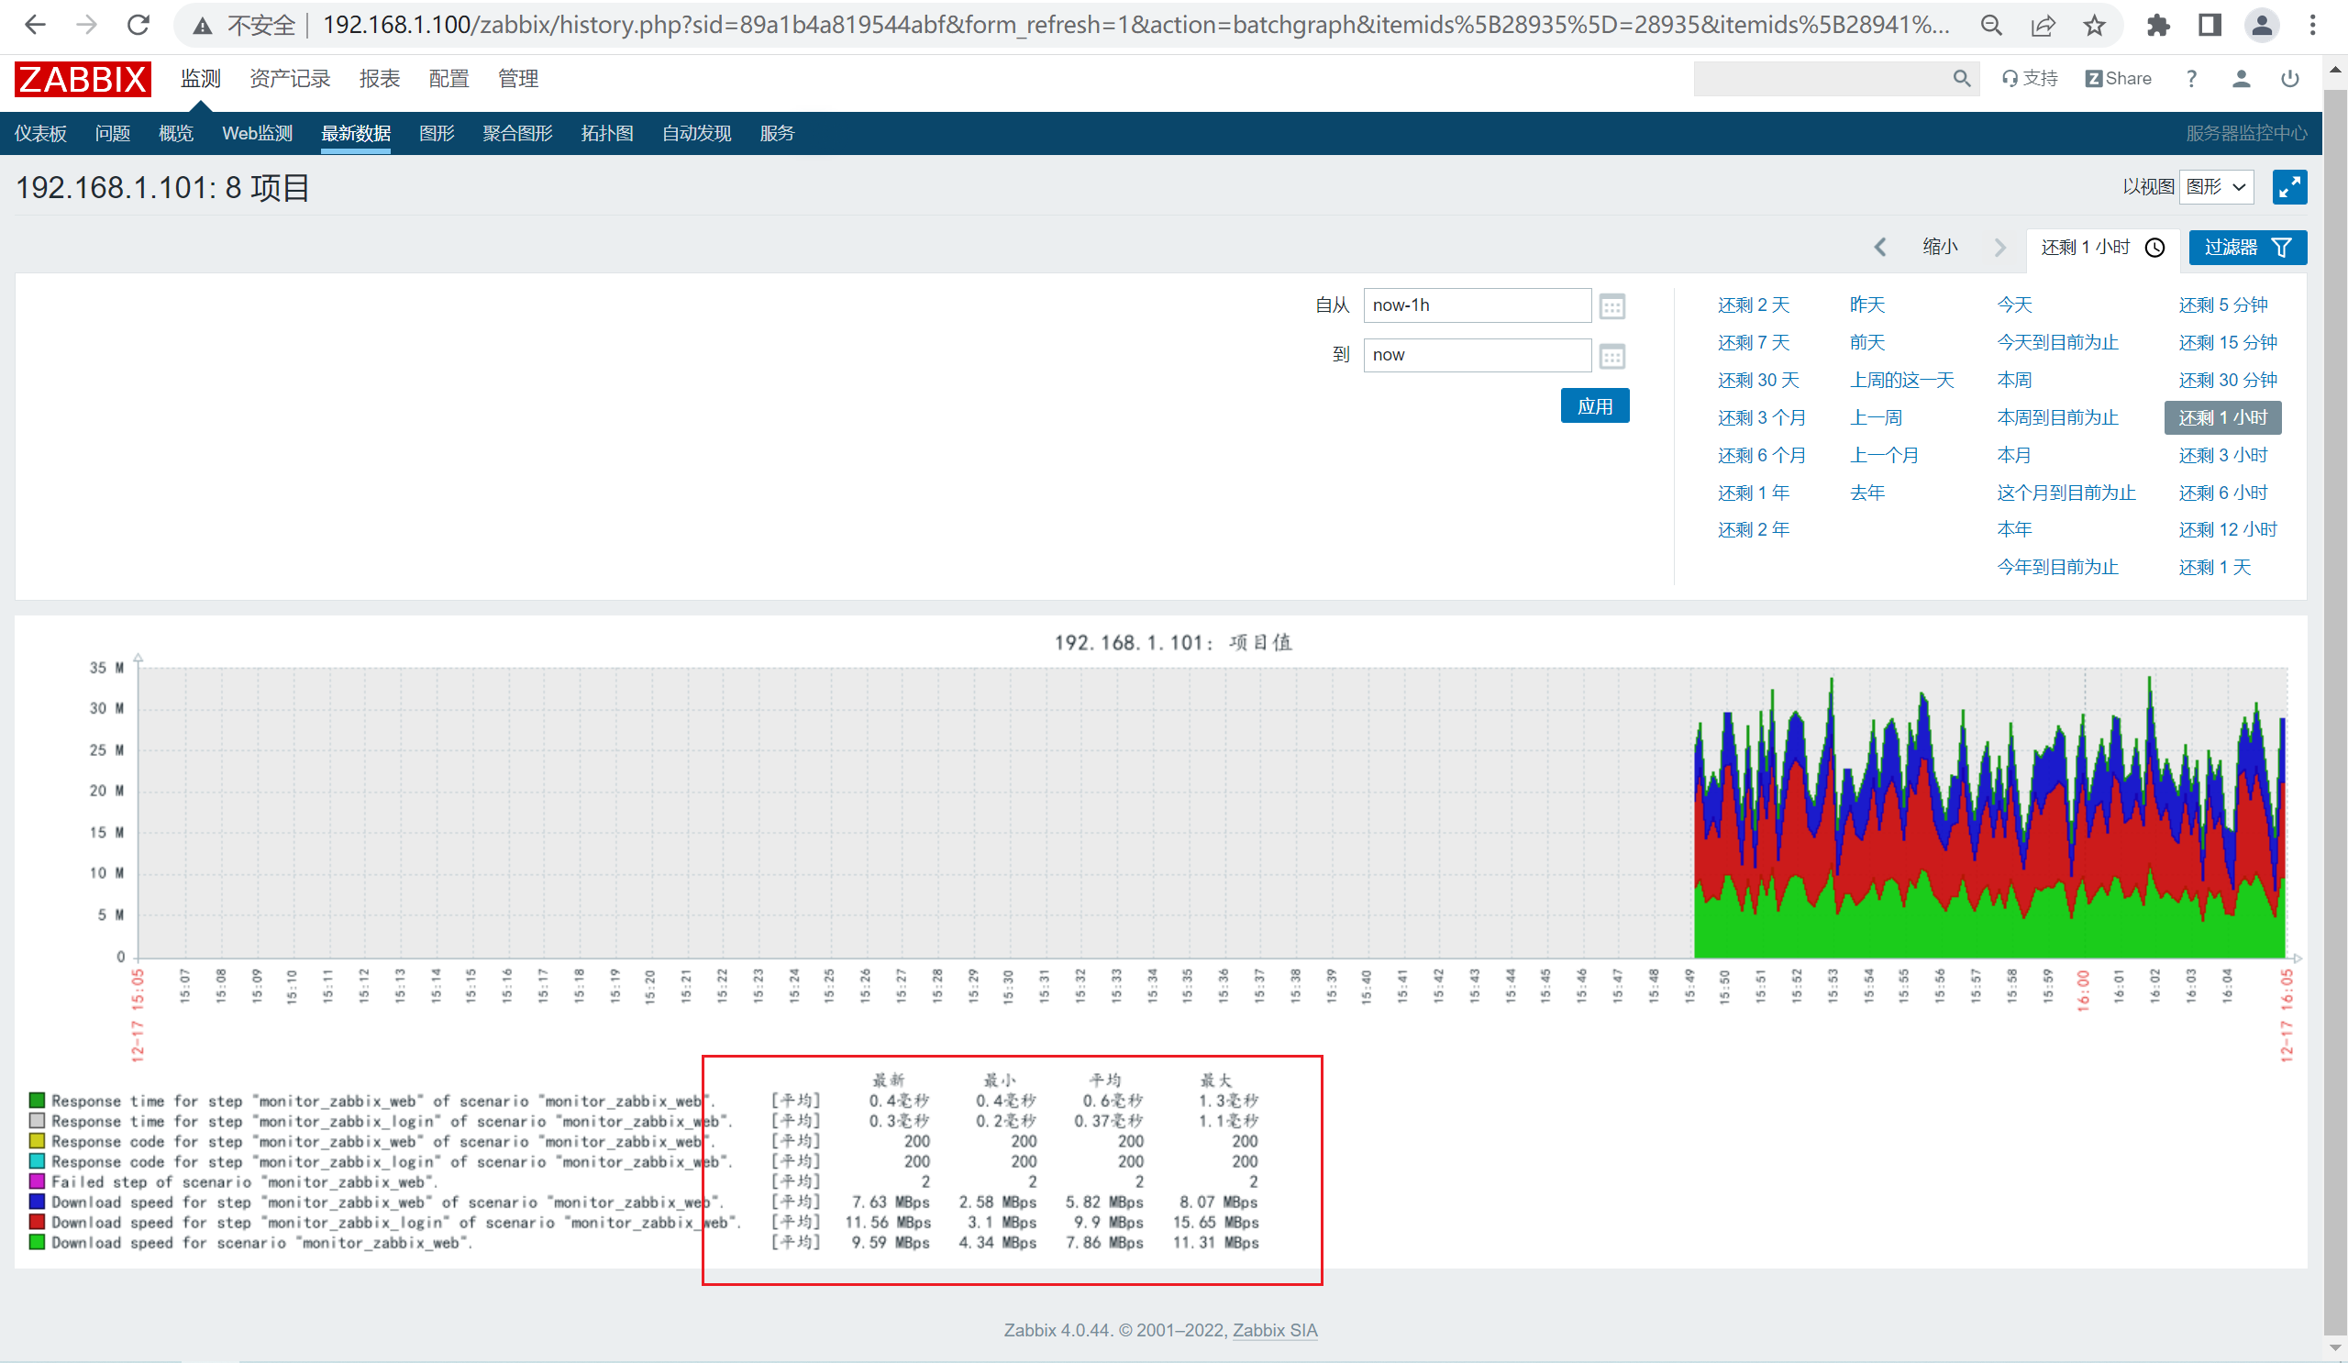Open Zabbix Share link
The width and height of the screenshot is (2348, 1363).
pos(2118,79)
